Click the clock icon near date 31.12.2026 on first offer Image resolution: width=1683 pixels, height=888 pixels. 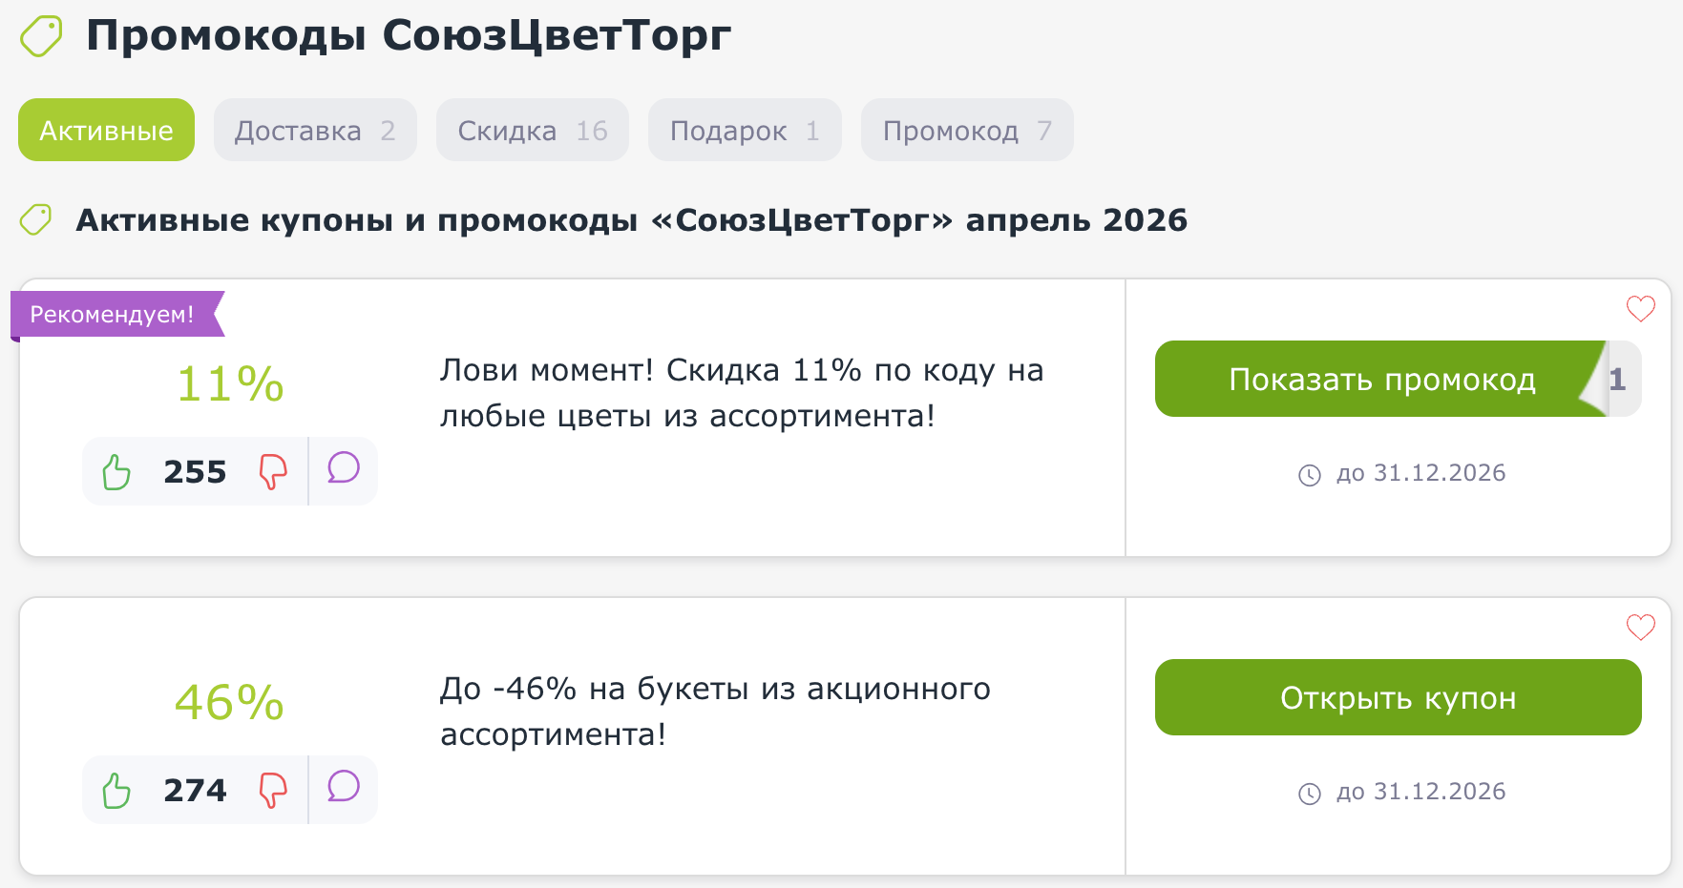click(1310, 473)
